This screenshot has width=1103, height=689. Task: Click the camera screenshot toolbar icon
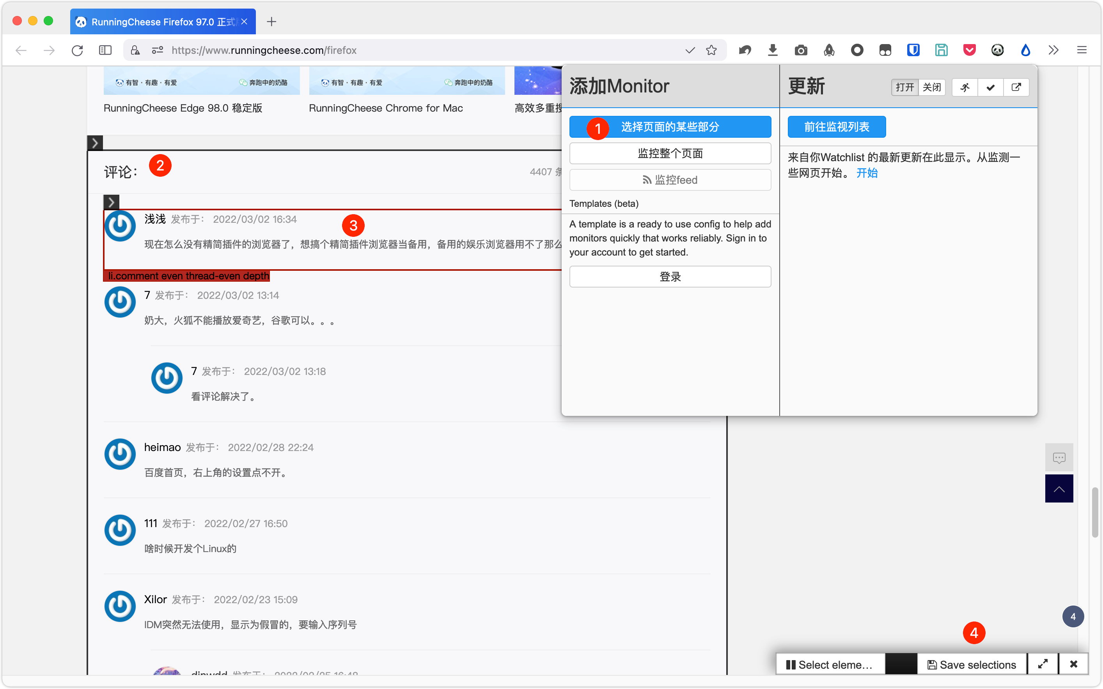point(801,50)
